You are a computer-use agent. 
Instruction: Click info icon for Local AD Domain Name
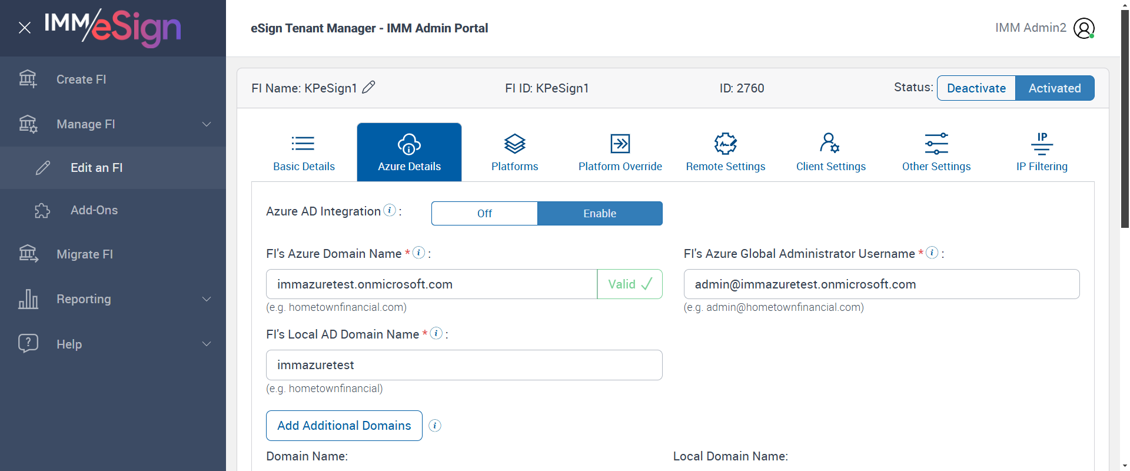tap(436, 333)
